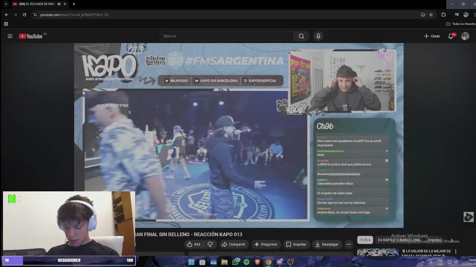Open the Chrome profile avatar
The width and height of the screenshot is (476, 267).
[466, 14]
